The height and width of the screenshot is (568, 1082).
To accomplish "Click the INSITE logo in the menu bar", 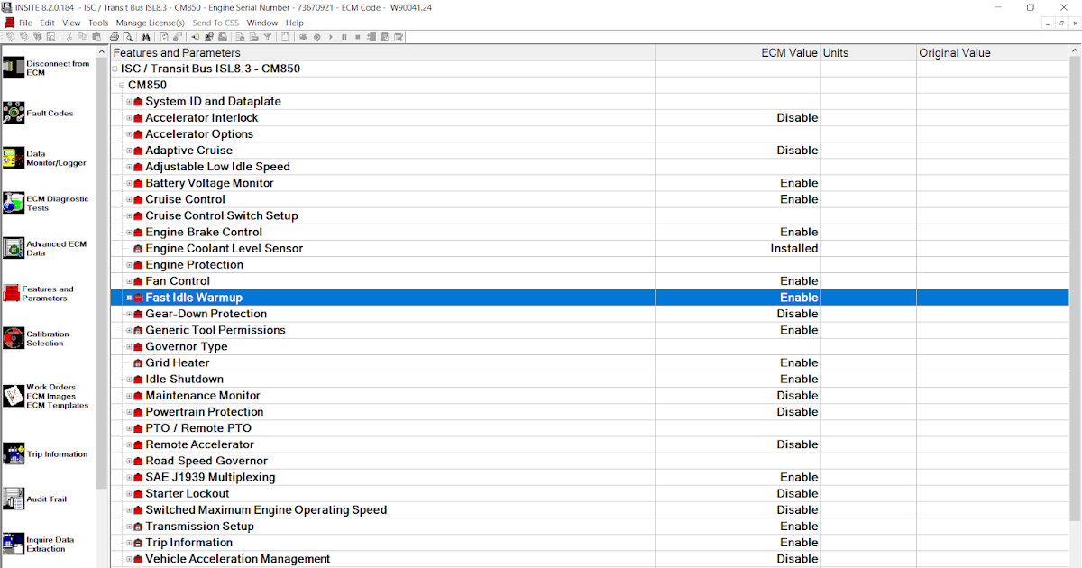I will (x=9, y=23).
